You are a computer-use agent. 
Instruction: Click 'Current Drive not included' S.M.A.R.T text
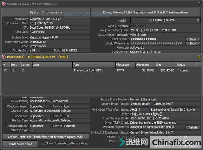click(147, 133)
